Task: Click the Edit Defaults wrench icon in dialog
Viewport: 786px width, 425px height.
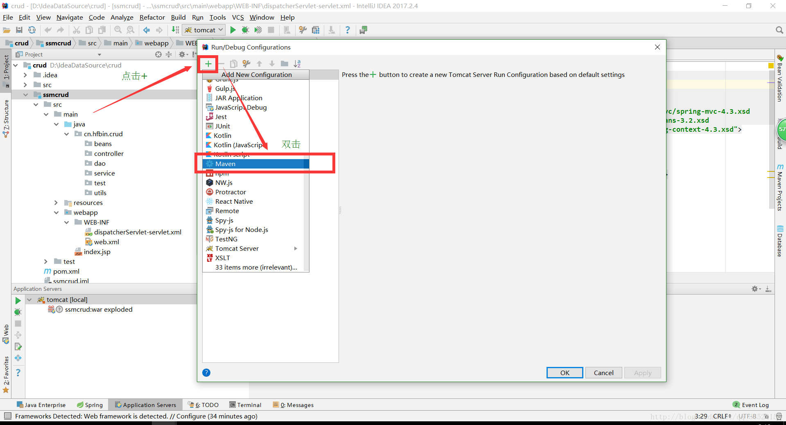Action: 246,64
